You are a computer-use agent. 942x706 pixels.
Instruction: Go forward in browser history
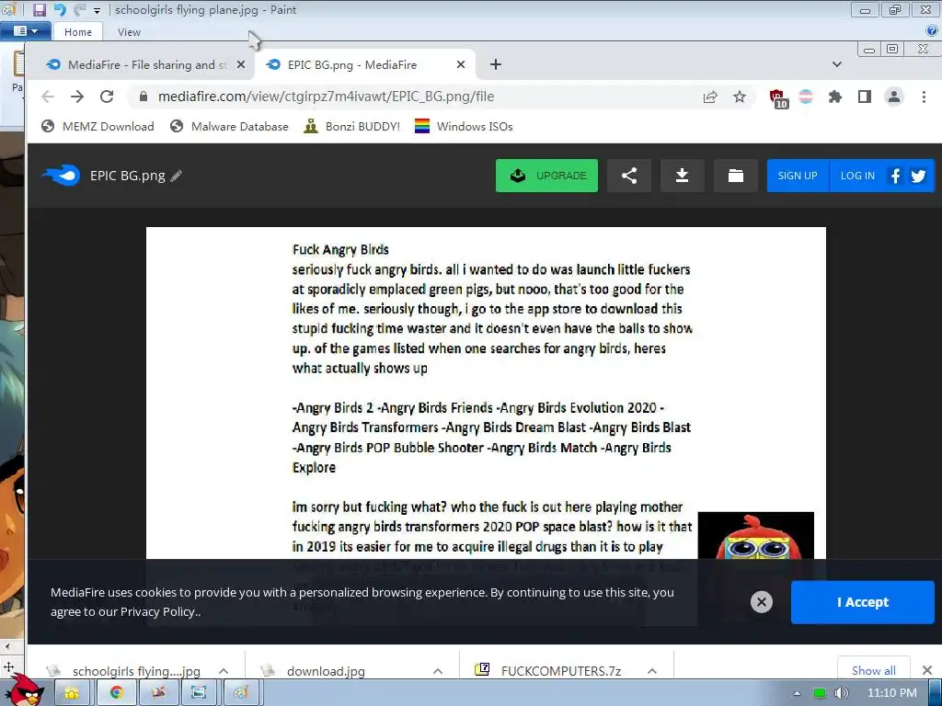77,97
